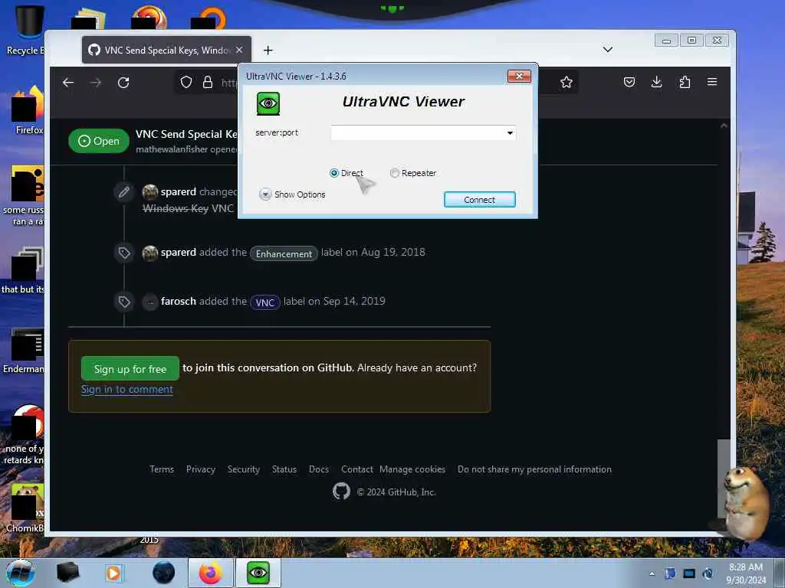The image size is (785, 588).
Task: Open the Security footer link
Action: coord(244,469)
